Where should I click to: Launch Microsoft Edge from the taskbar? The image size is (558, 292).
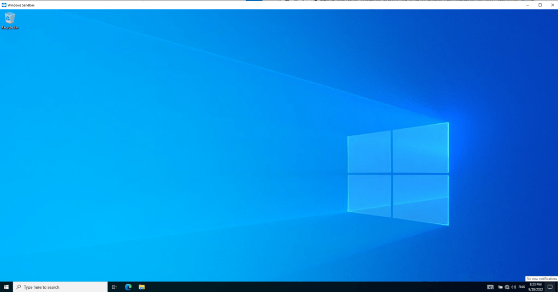pyautogui.click(x=128, y=287)
